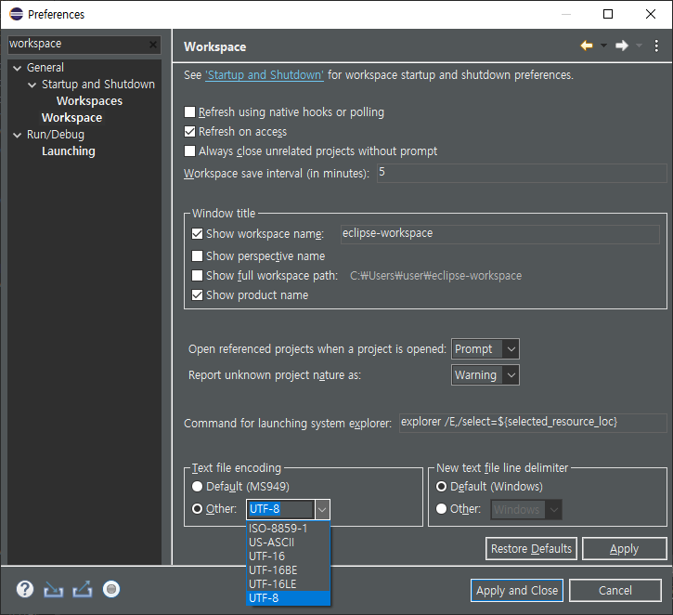Uncheck Refresh on access
This screenshot has width=673, height=615.
click(189, 131)
